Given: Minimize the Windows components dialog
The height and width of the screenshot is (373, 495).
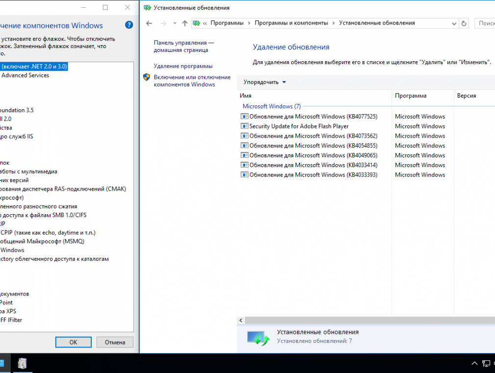Looking at the screenshot, I should [x=83, y=7].
